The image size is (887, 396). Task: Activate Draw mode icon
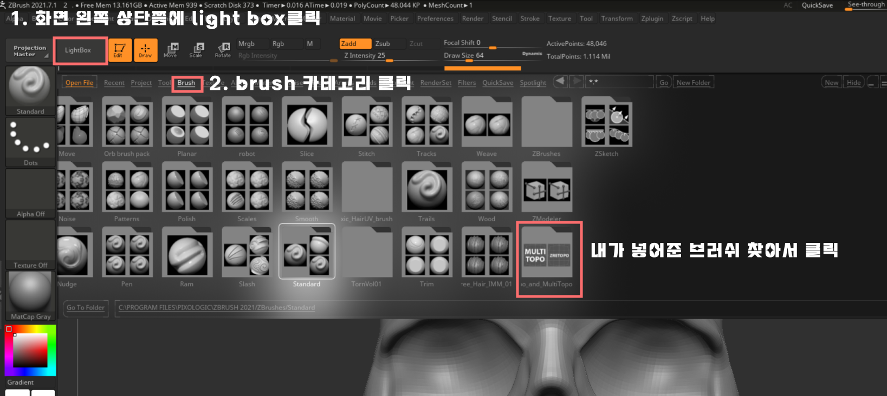pos(146,50)
